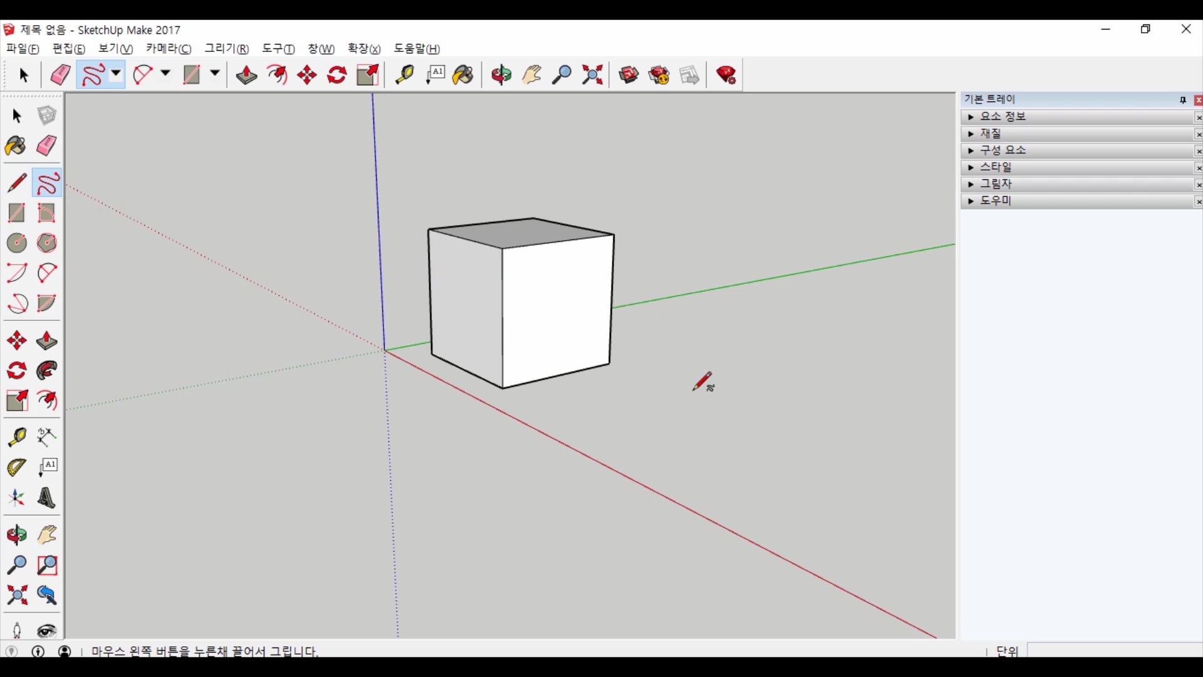Pick the Rotate tool in left toolbar
The height and width of the screenshot is (677, 1203).
click(x=16, y=371)
